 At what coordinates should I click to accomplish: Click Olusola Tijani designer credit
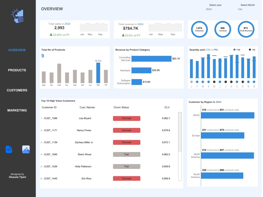click(x=17, y=177)
